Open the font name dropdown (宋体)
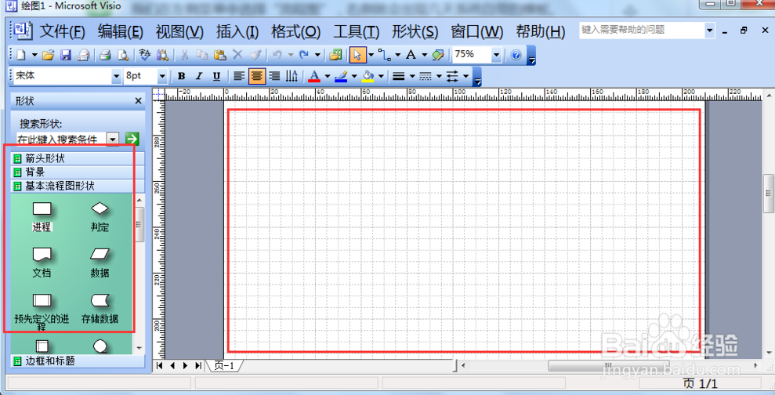Screen dimensions: 775x395 point(117,76)
